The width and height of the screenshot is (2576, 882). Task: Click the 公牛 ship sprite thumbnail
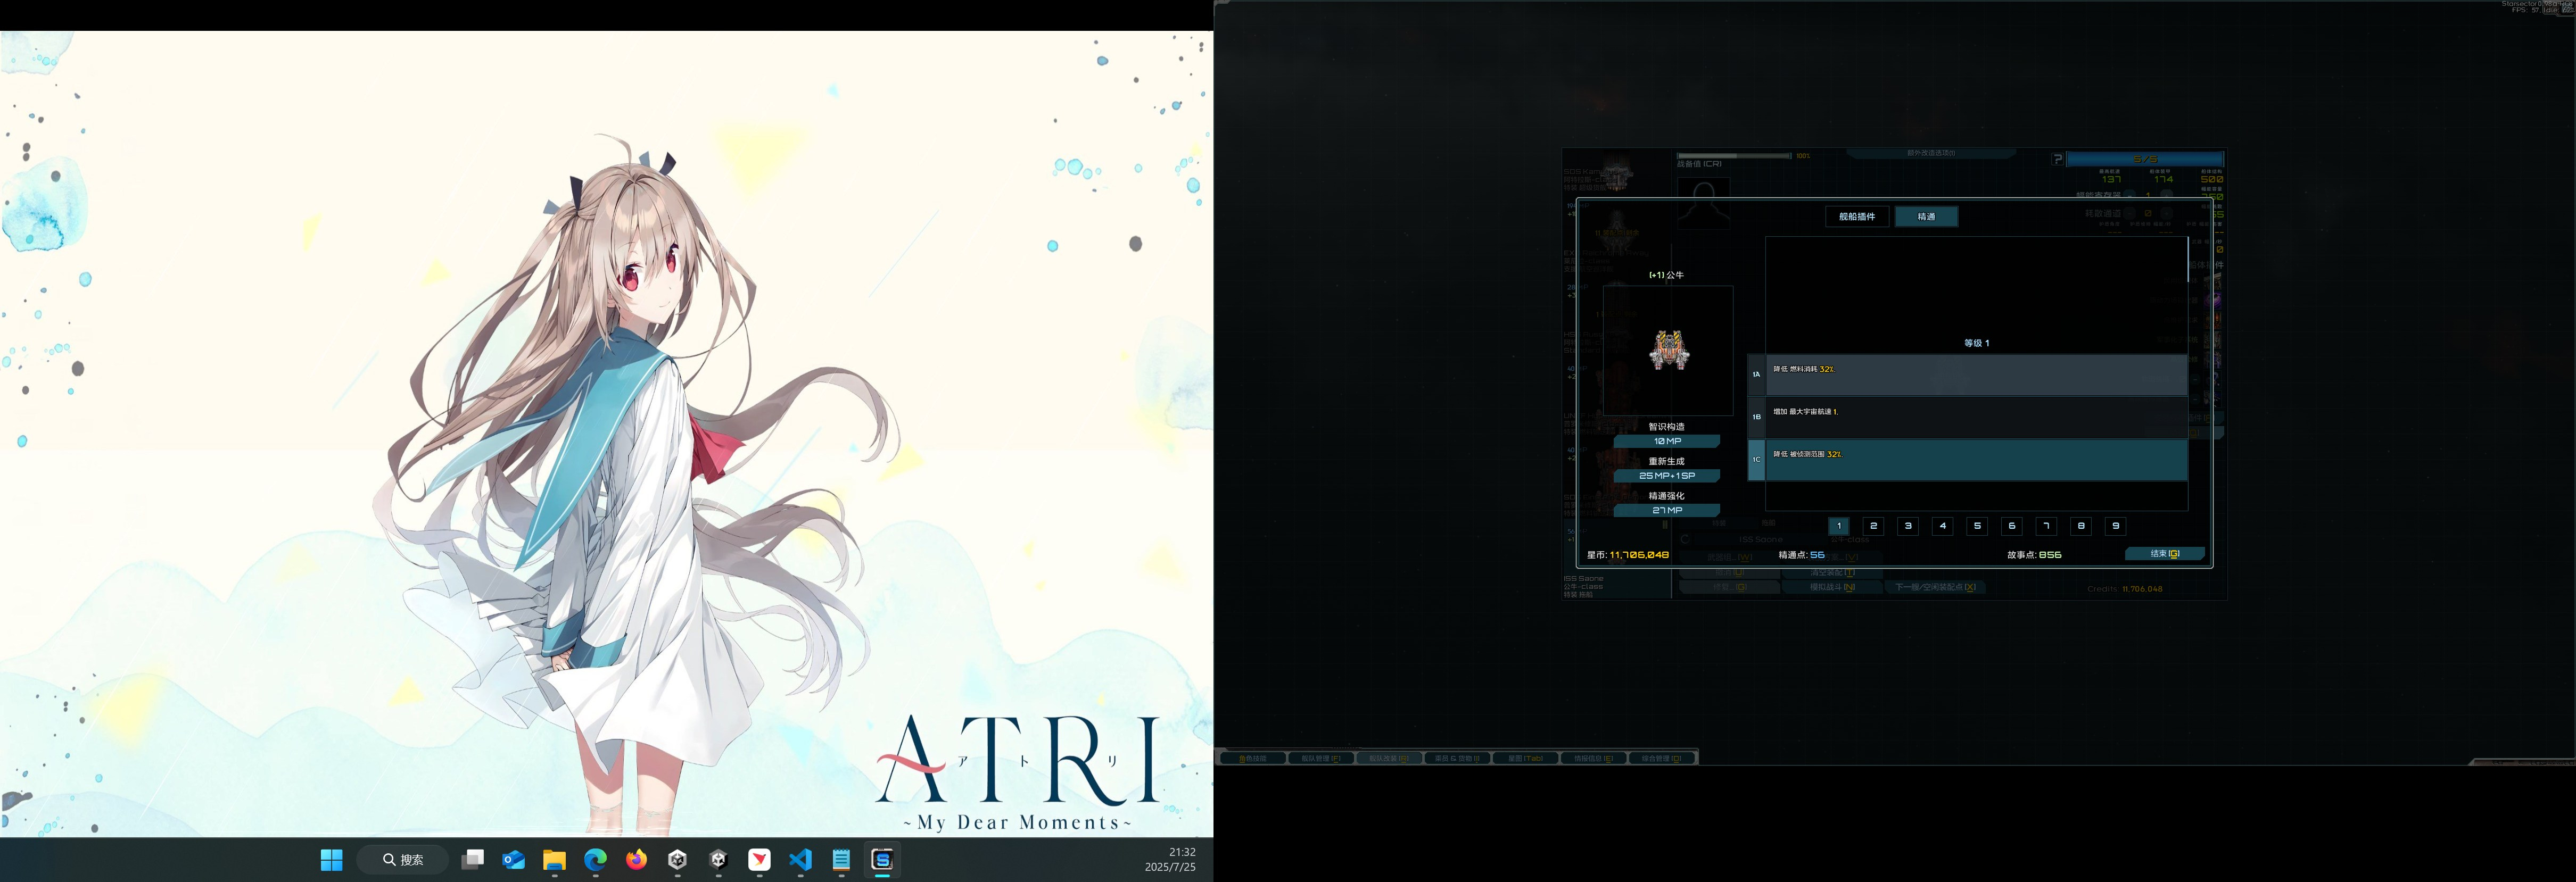(1668, 351)
